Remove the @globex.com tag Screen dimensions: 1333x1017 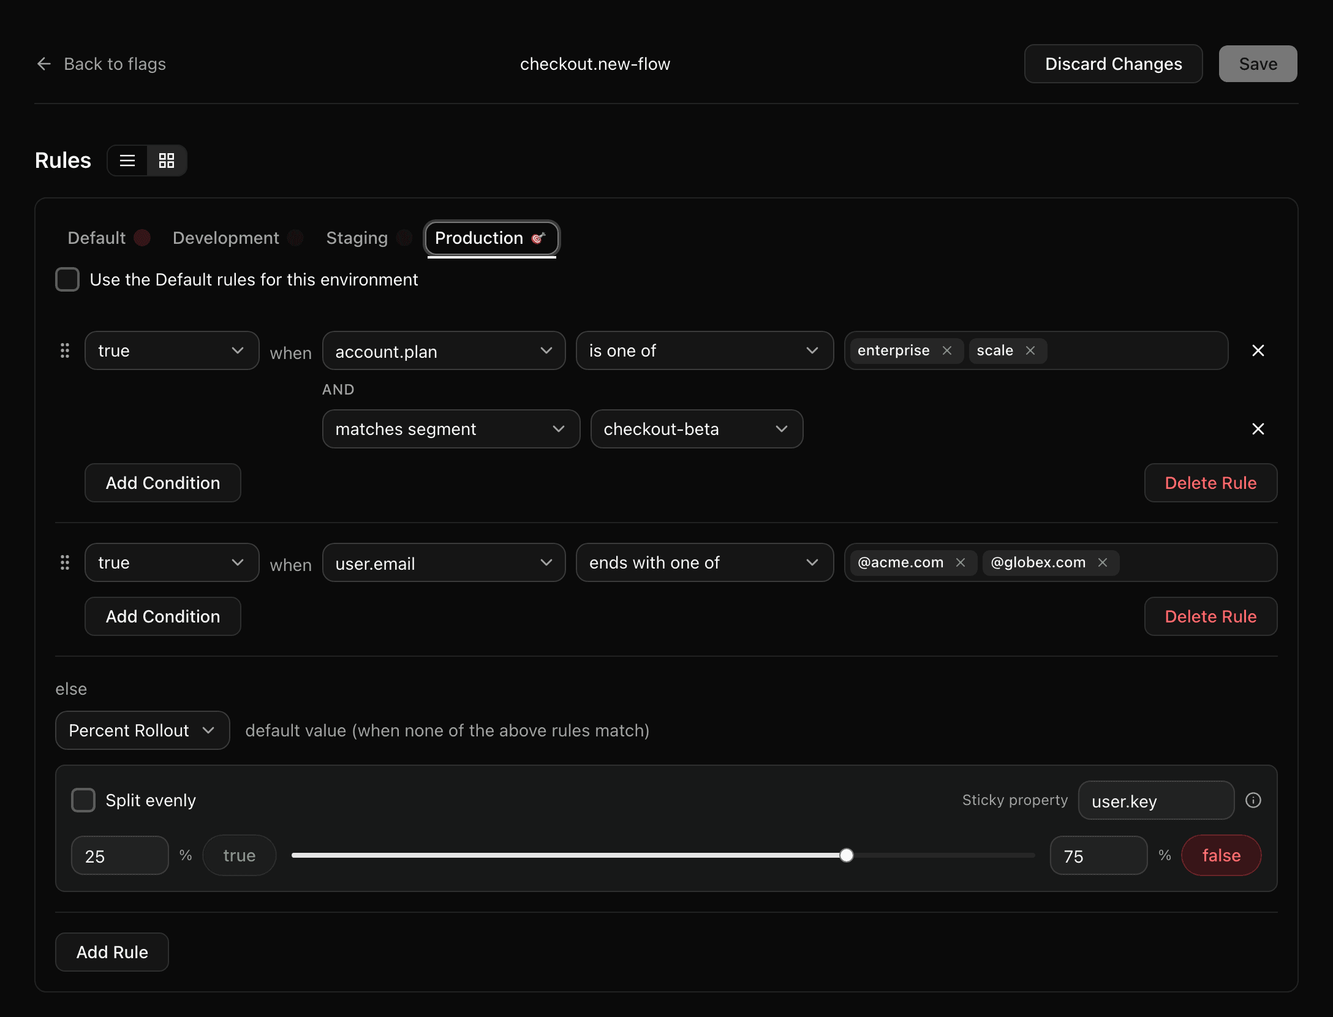coord(1103,562)
